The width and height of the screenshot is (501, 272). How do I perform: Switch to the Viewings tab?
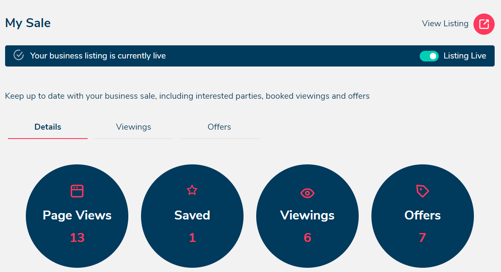tap(133, 127)
